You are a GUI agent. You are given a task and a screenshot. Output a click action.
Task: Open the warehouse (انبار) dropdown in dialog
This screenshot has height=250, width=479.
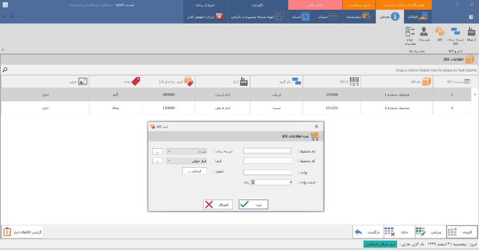tap(187, 161)
